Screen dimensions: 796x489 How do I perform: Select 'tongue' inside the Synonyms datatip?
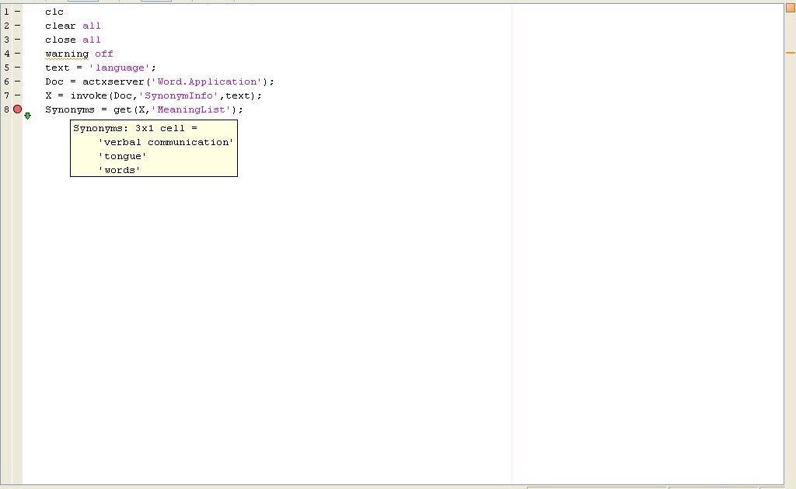[122, 156]
